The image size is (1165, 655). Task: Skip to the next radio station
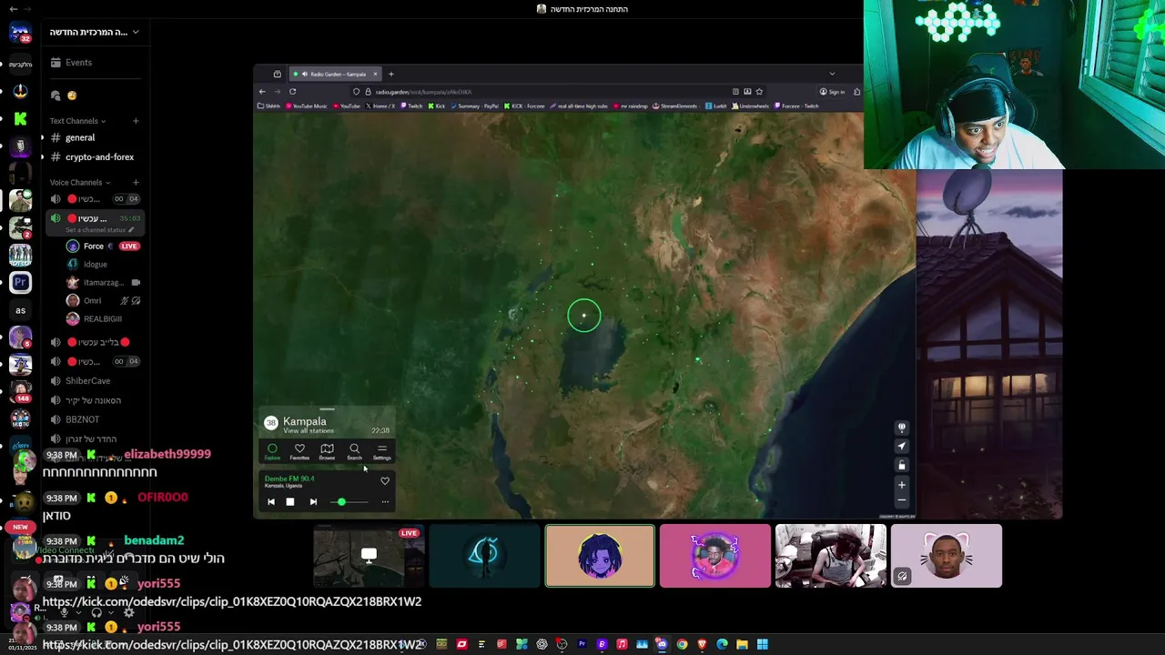pyautogui.click(x=313, y=502)
